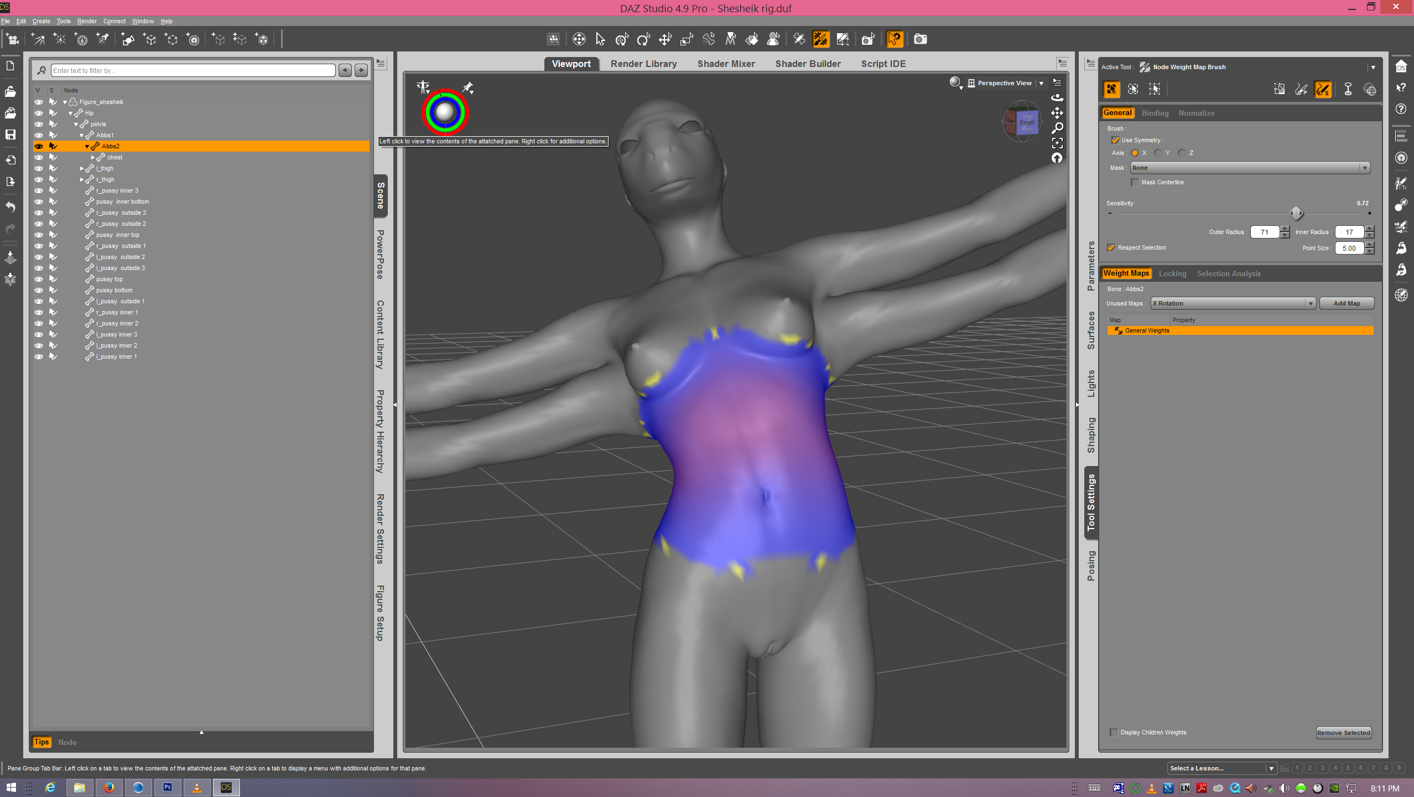The width and height of the screenshot is (1414, 797).
Task: Toggle Use Symmetry checkbox
Action: click(x=1115, y=141)
